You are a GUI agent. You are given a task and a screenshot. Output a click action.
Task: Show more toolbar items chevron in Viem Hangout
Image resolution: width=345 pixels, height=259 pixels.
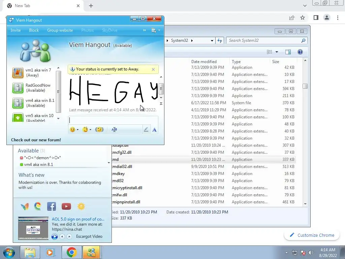click(144, 30)
